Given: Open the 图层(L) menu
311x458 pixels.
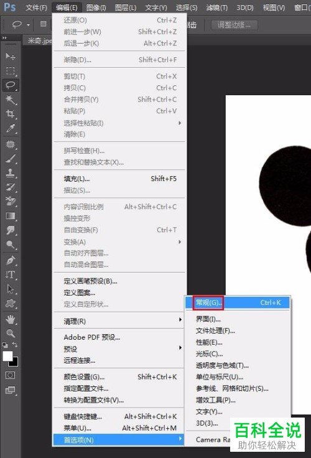Looking at the screenshot, I should click(x=126, y=7).
